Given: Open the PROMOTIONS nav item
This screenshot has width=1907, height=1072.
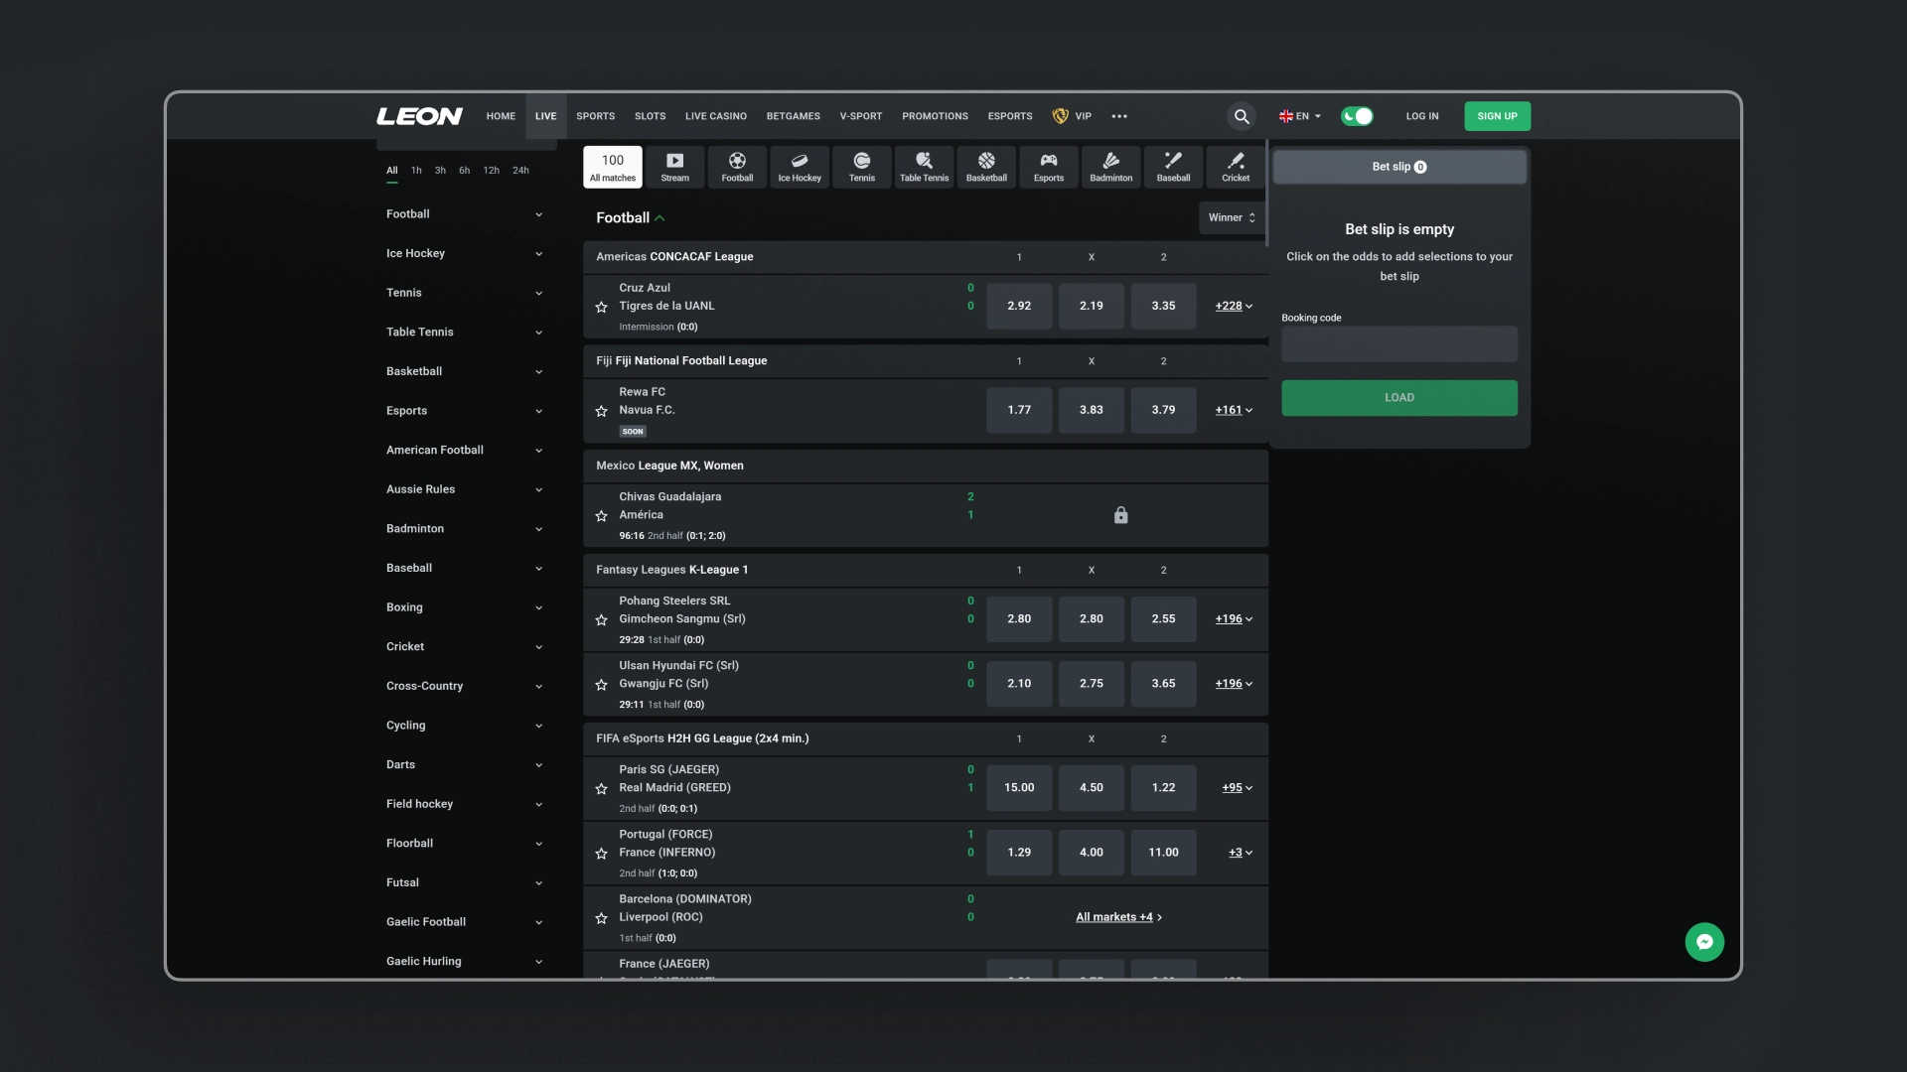Looking at the screenshot, I should (935, 116).
